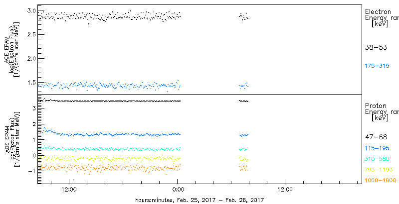This screenshot has height=204, width=399.
Task: Click the Proton Energy range legend heading
Action: pyautogui.click(x=382, y=112)
